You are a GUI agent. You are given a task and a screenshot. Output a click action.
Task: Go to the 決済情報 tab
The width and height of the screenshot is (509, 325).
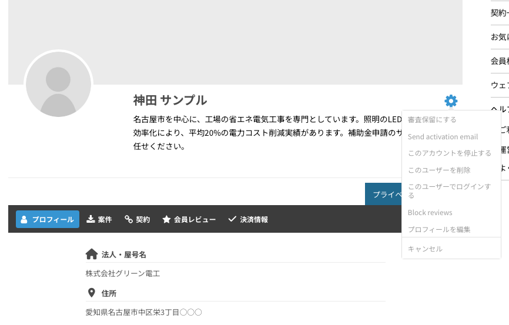[x=247, y=219]
